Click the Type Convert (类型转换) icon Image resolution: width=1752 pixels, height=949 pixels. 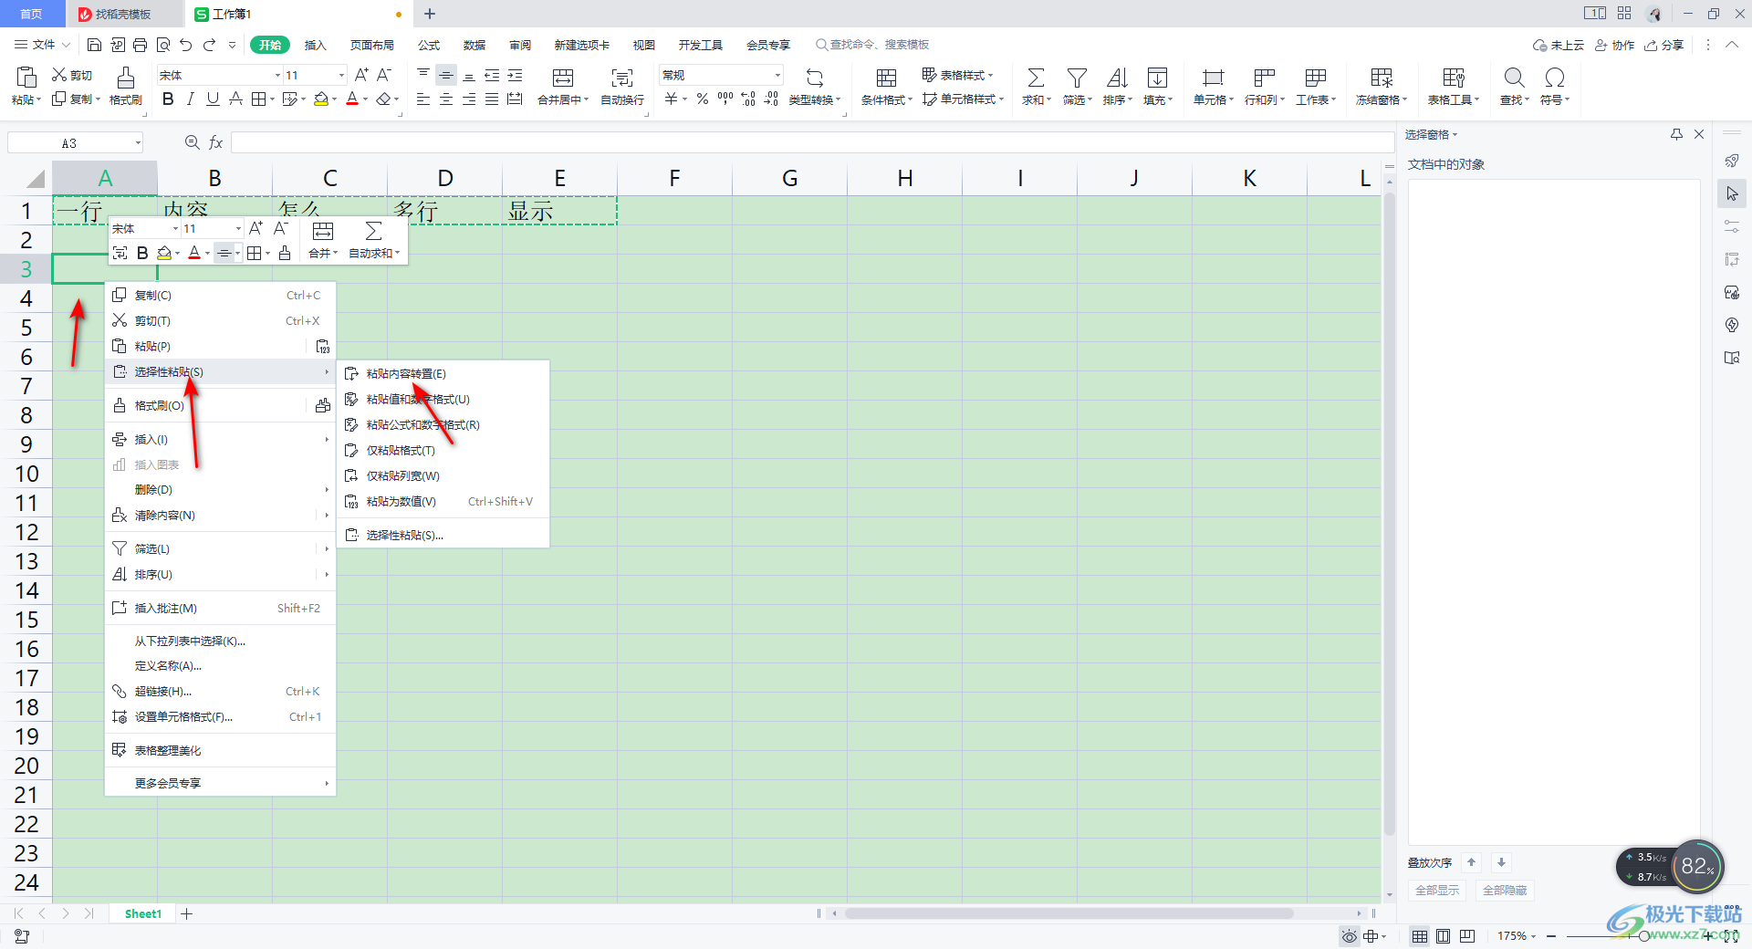pyautogui.click(x=815, y=78)
